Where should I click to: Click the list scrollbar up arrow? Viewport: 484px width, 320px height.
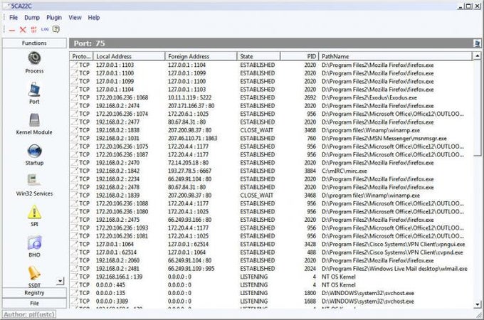477,56
